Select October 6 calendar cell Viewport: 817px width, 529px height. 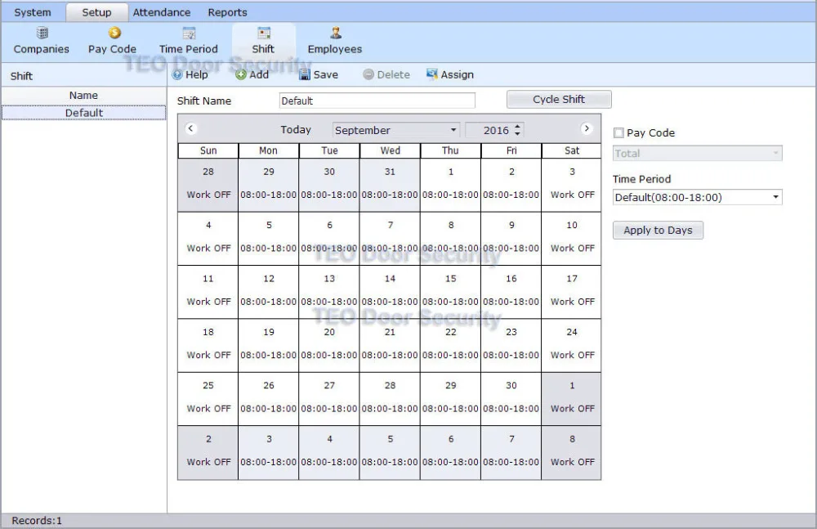[451, 452]
